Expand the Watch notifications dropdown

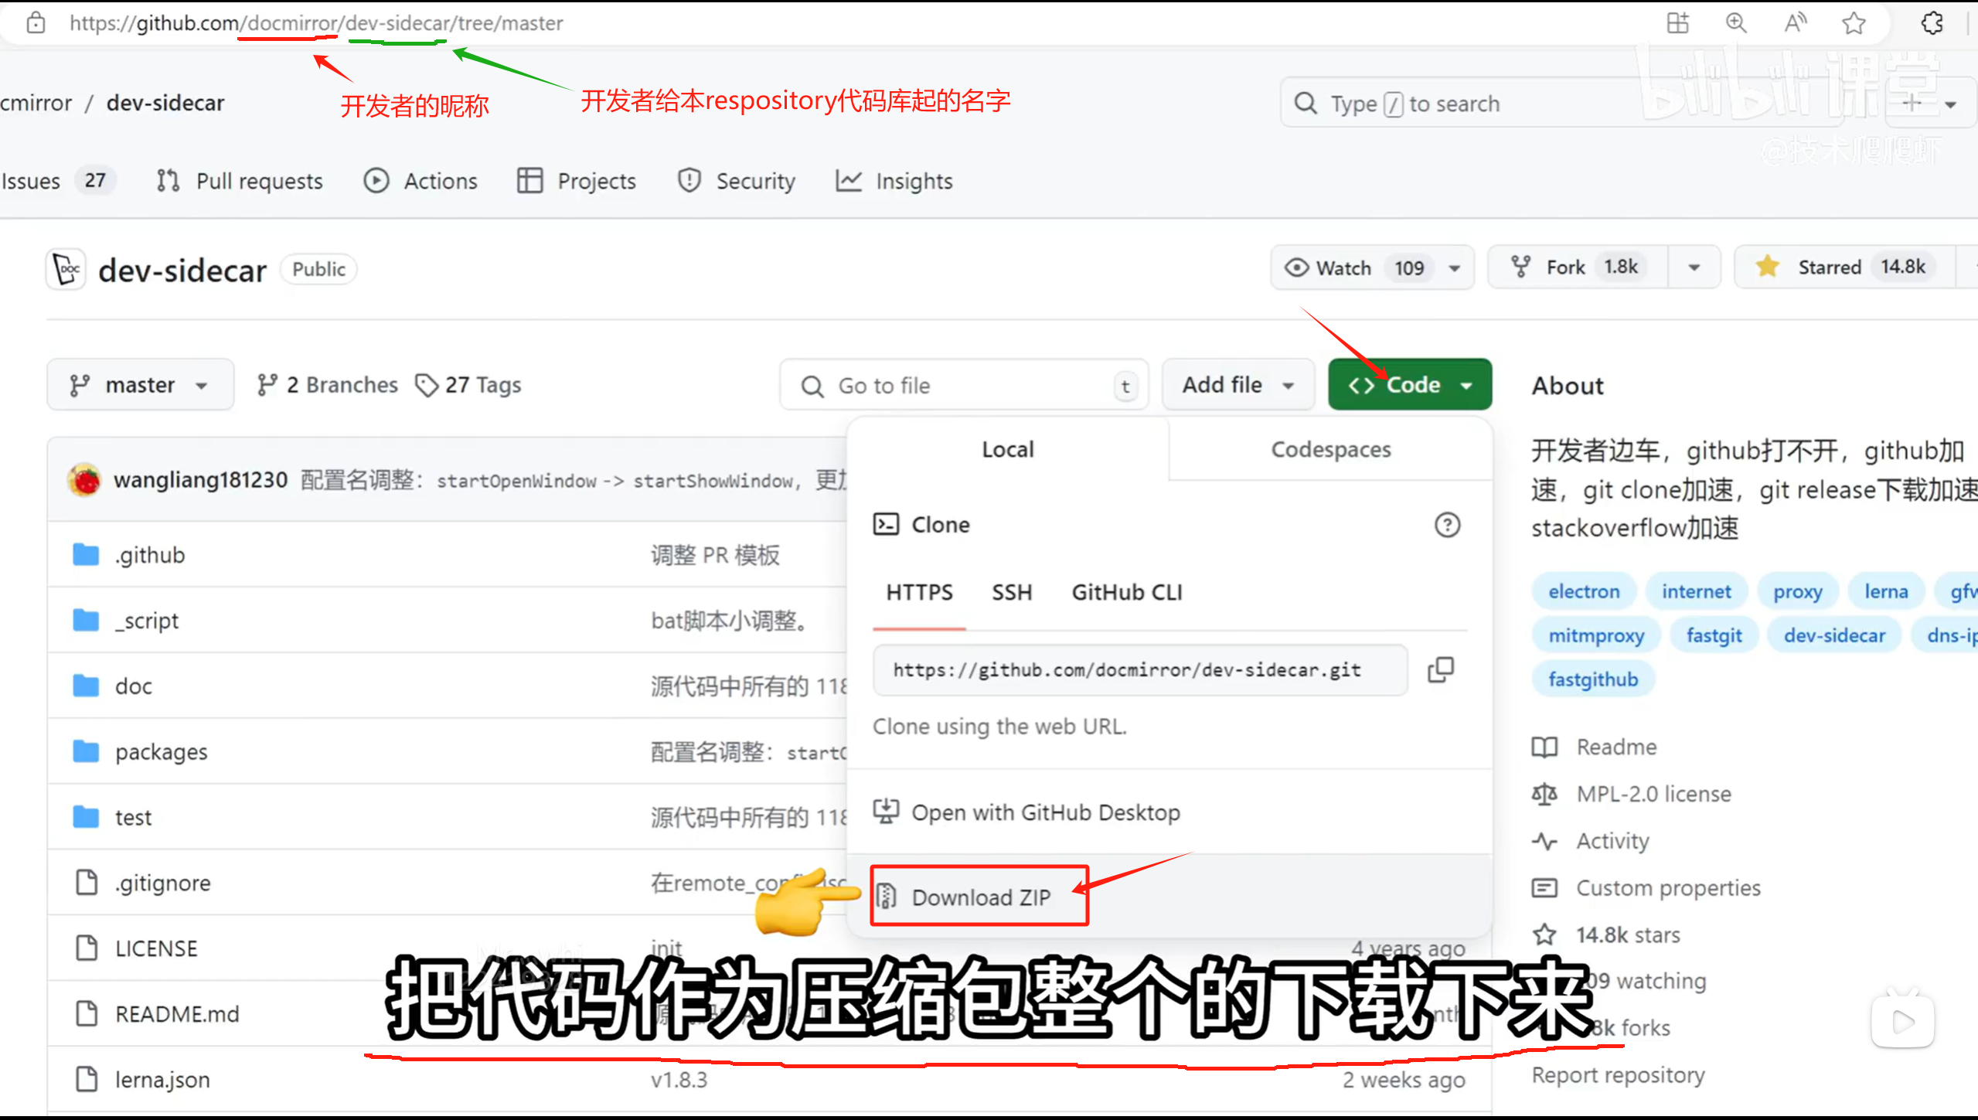point(1455,268)
